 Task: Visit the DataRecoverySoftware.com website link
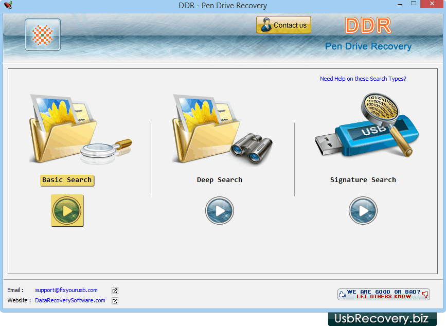pyautogui.click(x=69, y=300)
